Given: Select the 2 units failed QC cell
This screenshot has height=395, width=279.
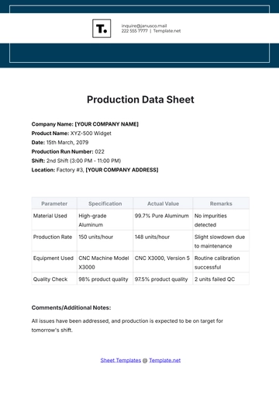Looking at the screenshot, I should tap(221, 279).
